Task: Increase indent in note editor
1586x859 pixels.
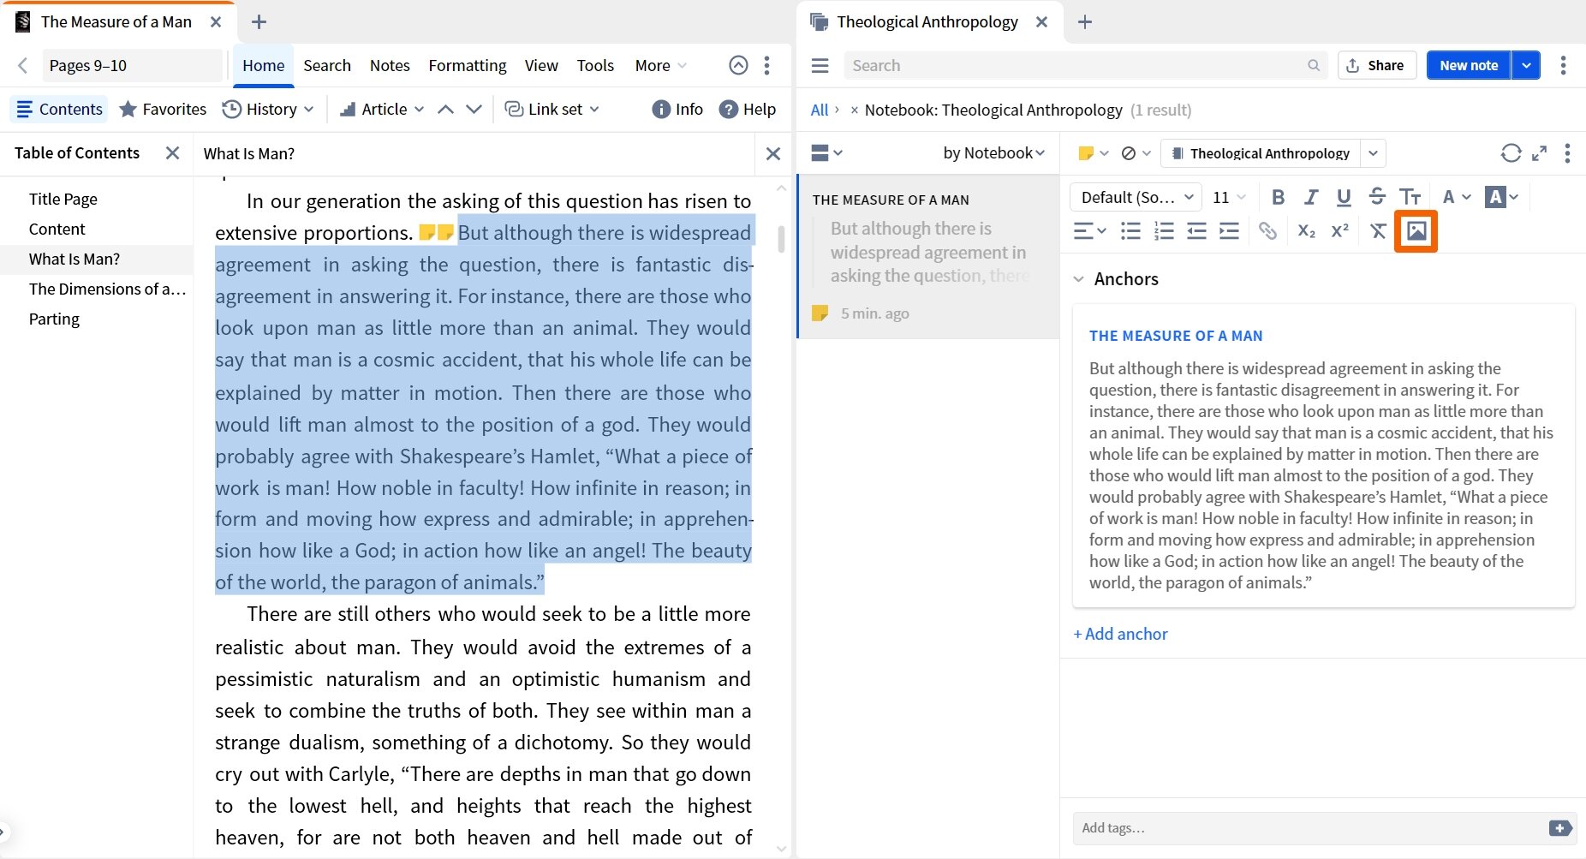Action: [1229, 230]
